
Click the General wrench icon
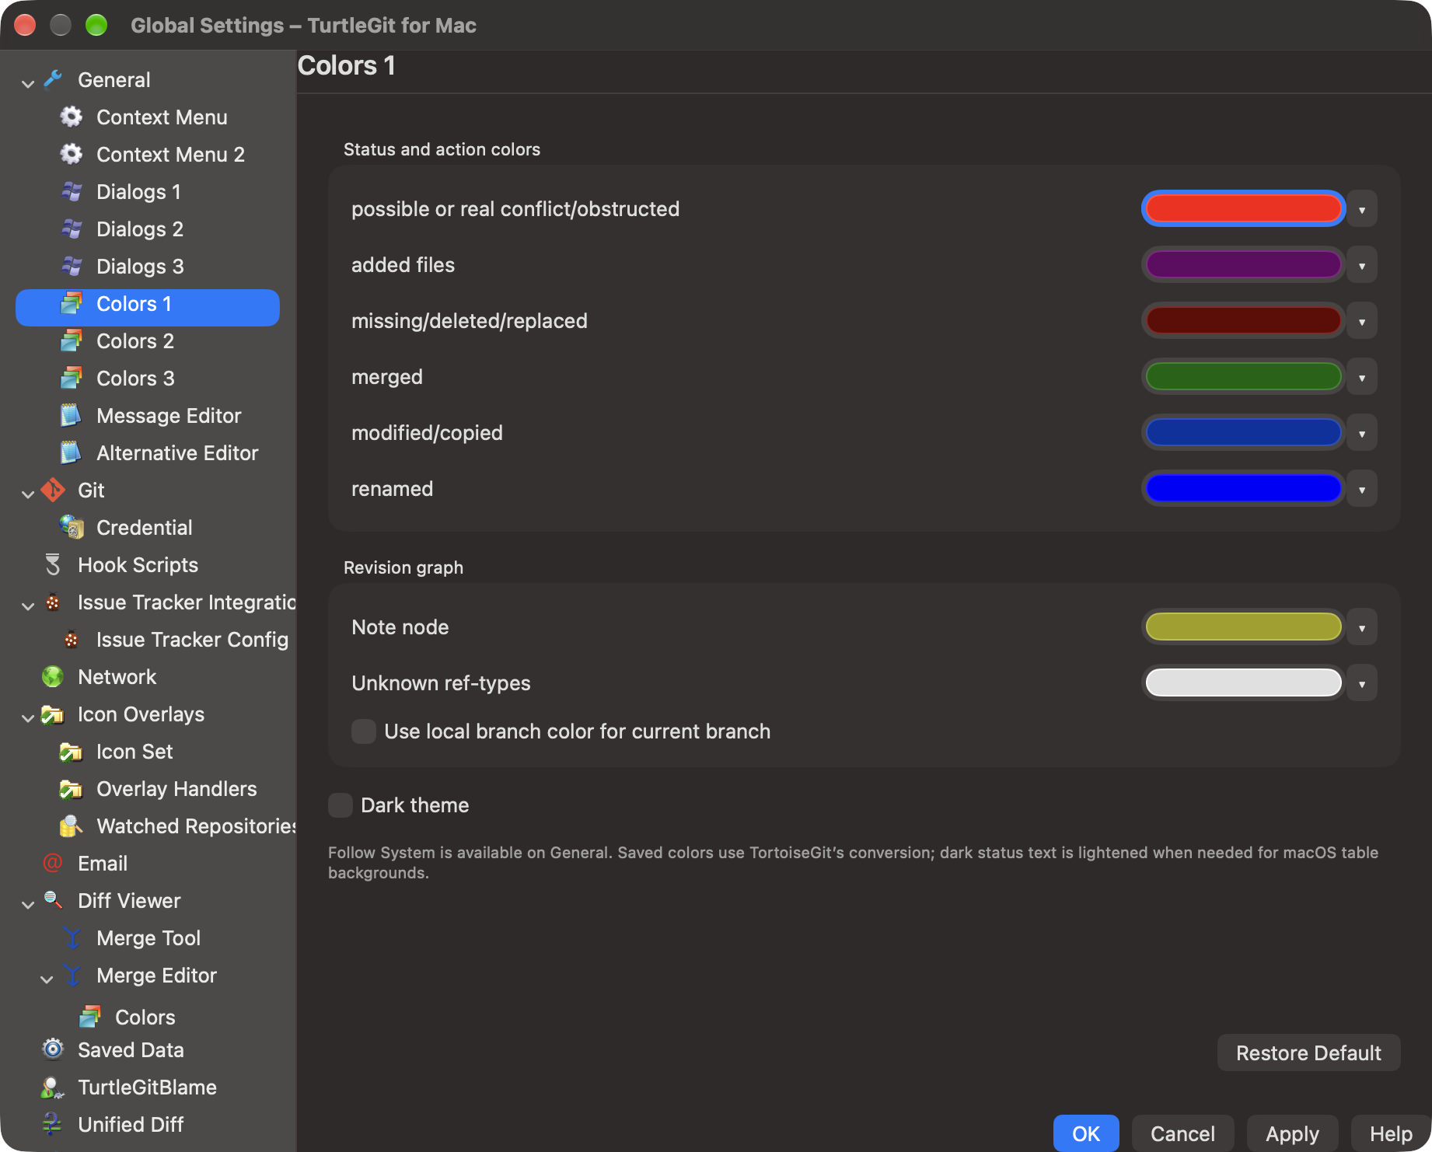[x=53, y=79]
